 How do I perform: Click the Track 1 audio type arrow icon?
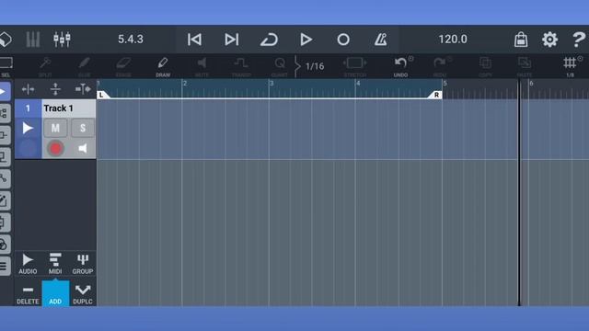[28, 128]
